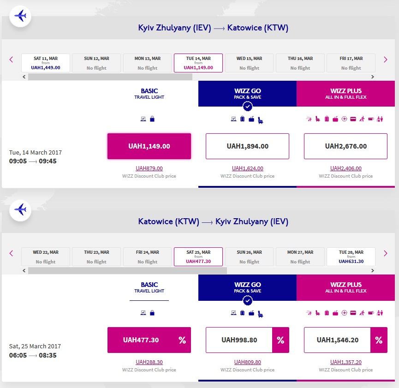Screen dimensions: 399x388
Task: Click the seat icon under outbound WIZZ GO
Action: [261, 120]
